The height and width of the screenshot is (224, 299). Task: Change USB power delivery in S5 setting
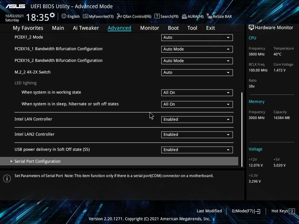(x=197, y=150)
